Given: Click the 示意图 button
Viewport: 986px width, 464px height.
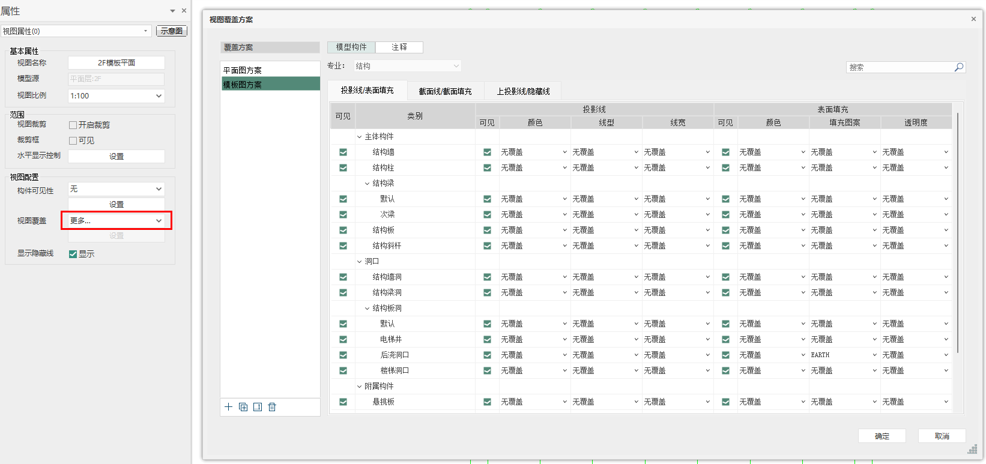Looking at the screenshot, I should tap(171, 31).
